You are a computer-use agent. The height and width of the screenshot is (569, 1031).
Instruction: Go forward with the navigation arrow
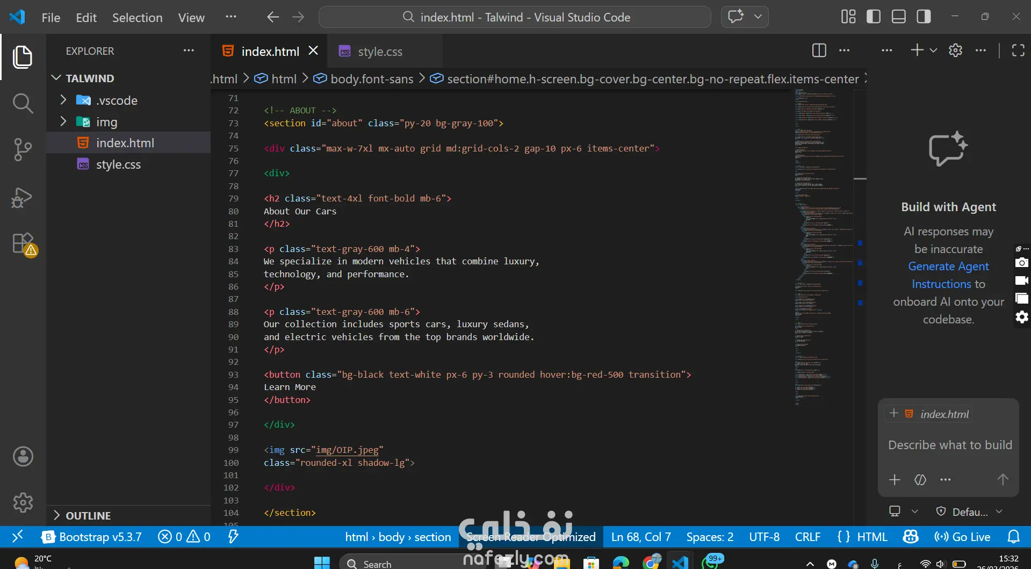[x=298, y=17]
